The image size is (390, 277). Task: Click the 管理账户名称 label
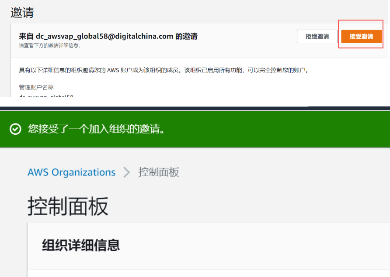[36, 87]
